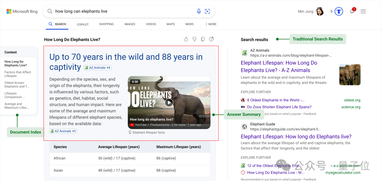Open Elephant Lifespan A-Z Animals result link
The height and width of the screenshot is (181, 382).
(x=279, y=67)
